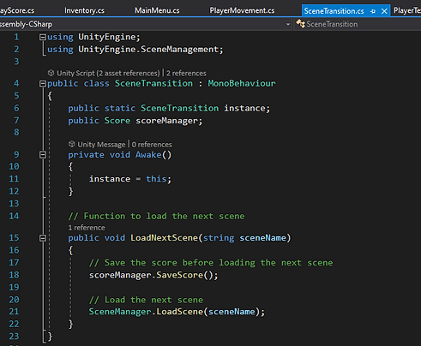Image resolution: width=421 pixels, height=346 pixels.
Task: Open the MainMenu.cs tab
Action: (157, 10)
